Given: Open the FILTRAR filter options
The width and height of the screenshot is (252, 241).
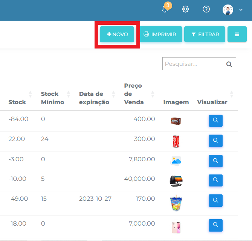Looking at the screenshot, I should [x=205, y=34].
